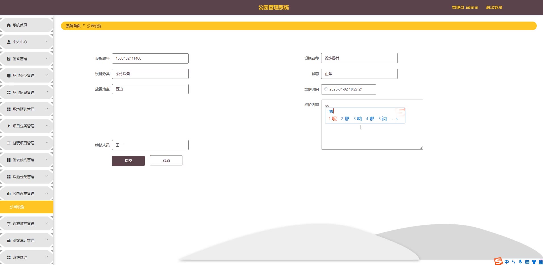
Task: Choose IME candidate 5 讷
Action: (383, 119)
